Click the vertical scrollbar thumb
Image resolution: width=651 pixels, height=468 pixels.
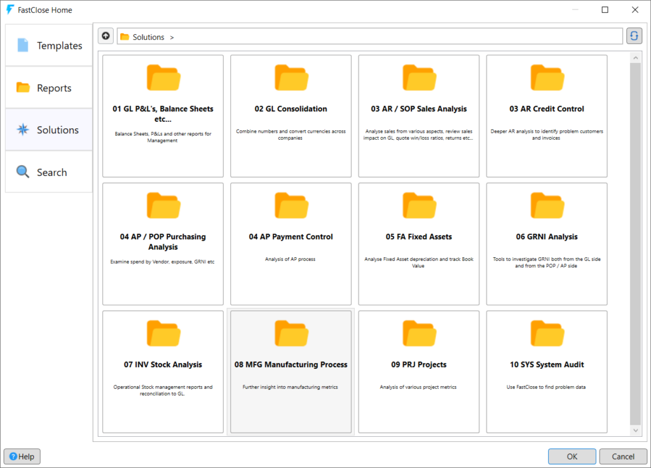pyautogui.click(x=635, y=244)
